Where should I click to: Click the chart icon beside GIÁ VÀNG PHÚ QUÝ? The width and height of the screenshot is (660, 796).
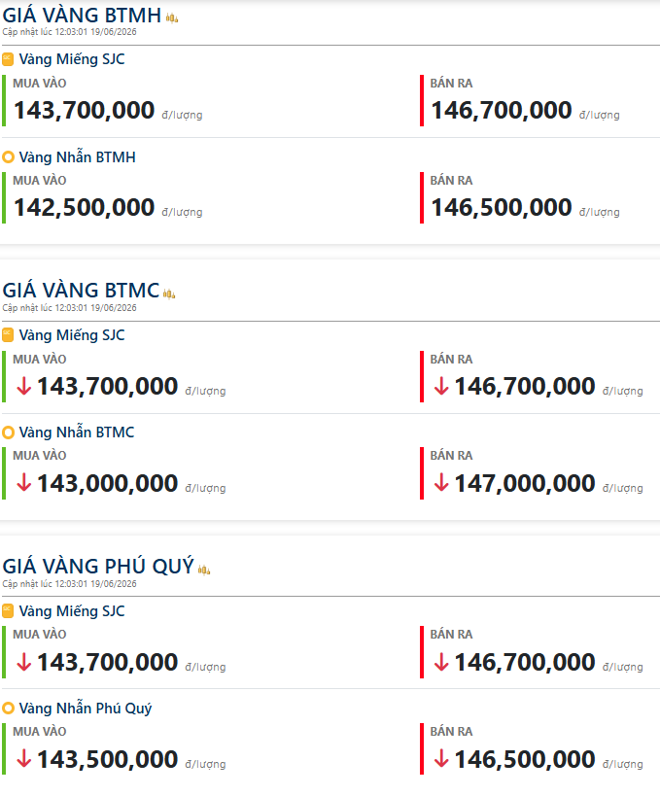204,571
